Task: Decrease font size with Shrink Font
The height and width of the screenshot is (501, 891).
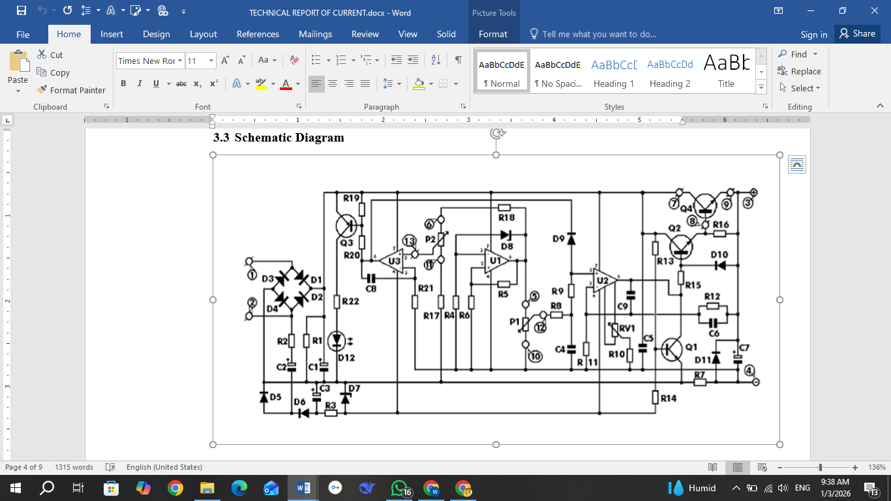Action: [x=241, y=60]
